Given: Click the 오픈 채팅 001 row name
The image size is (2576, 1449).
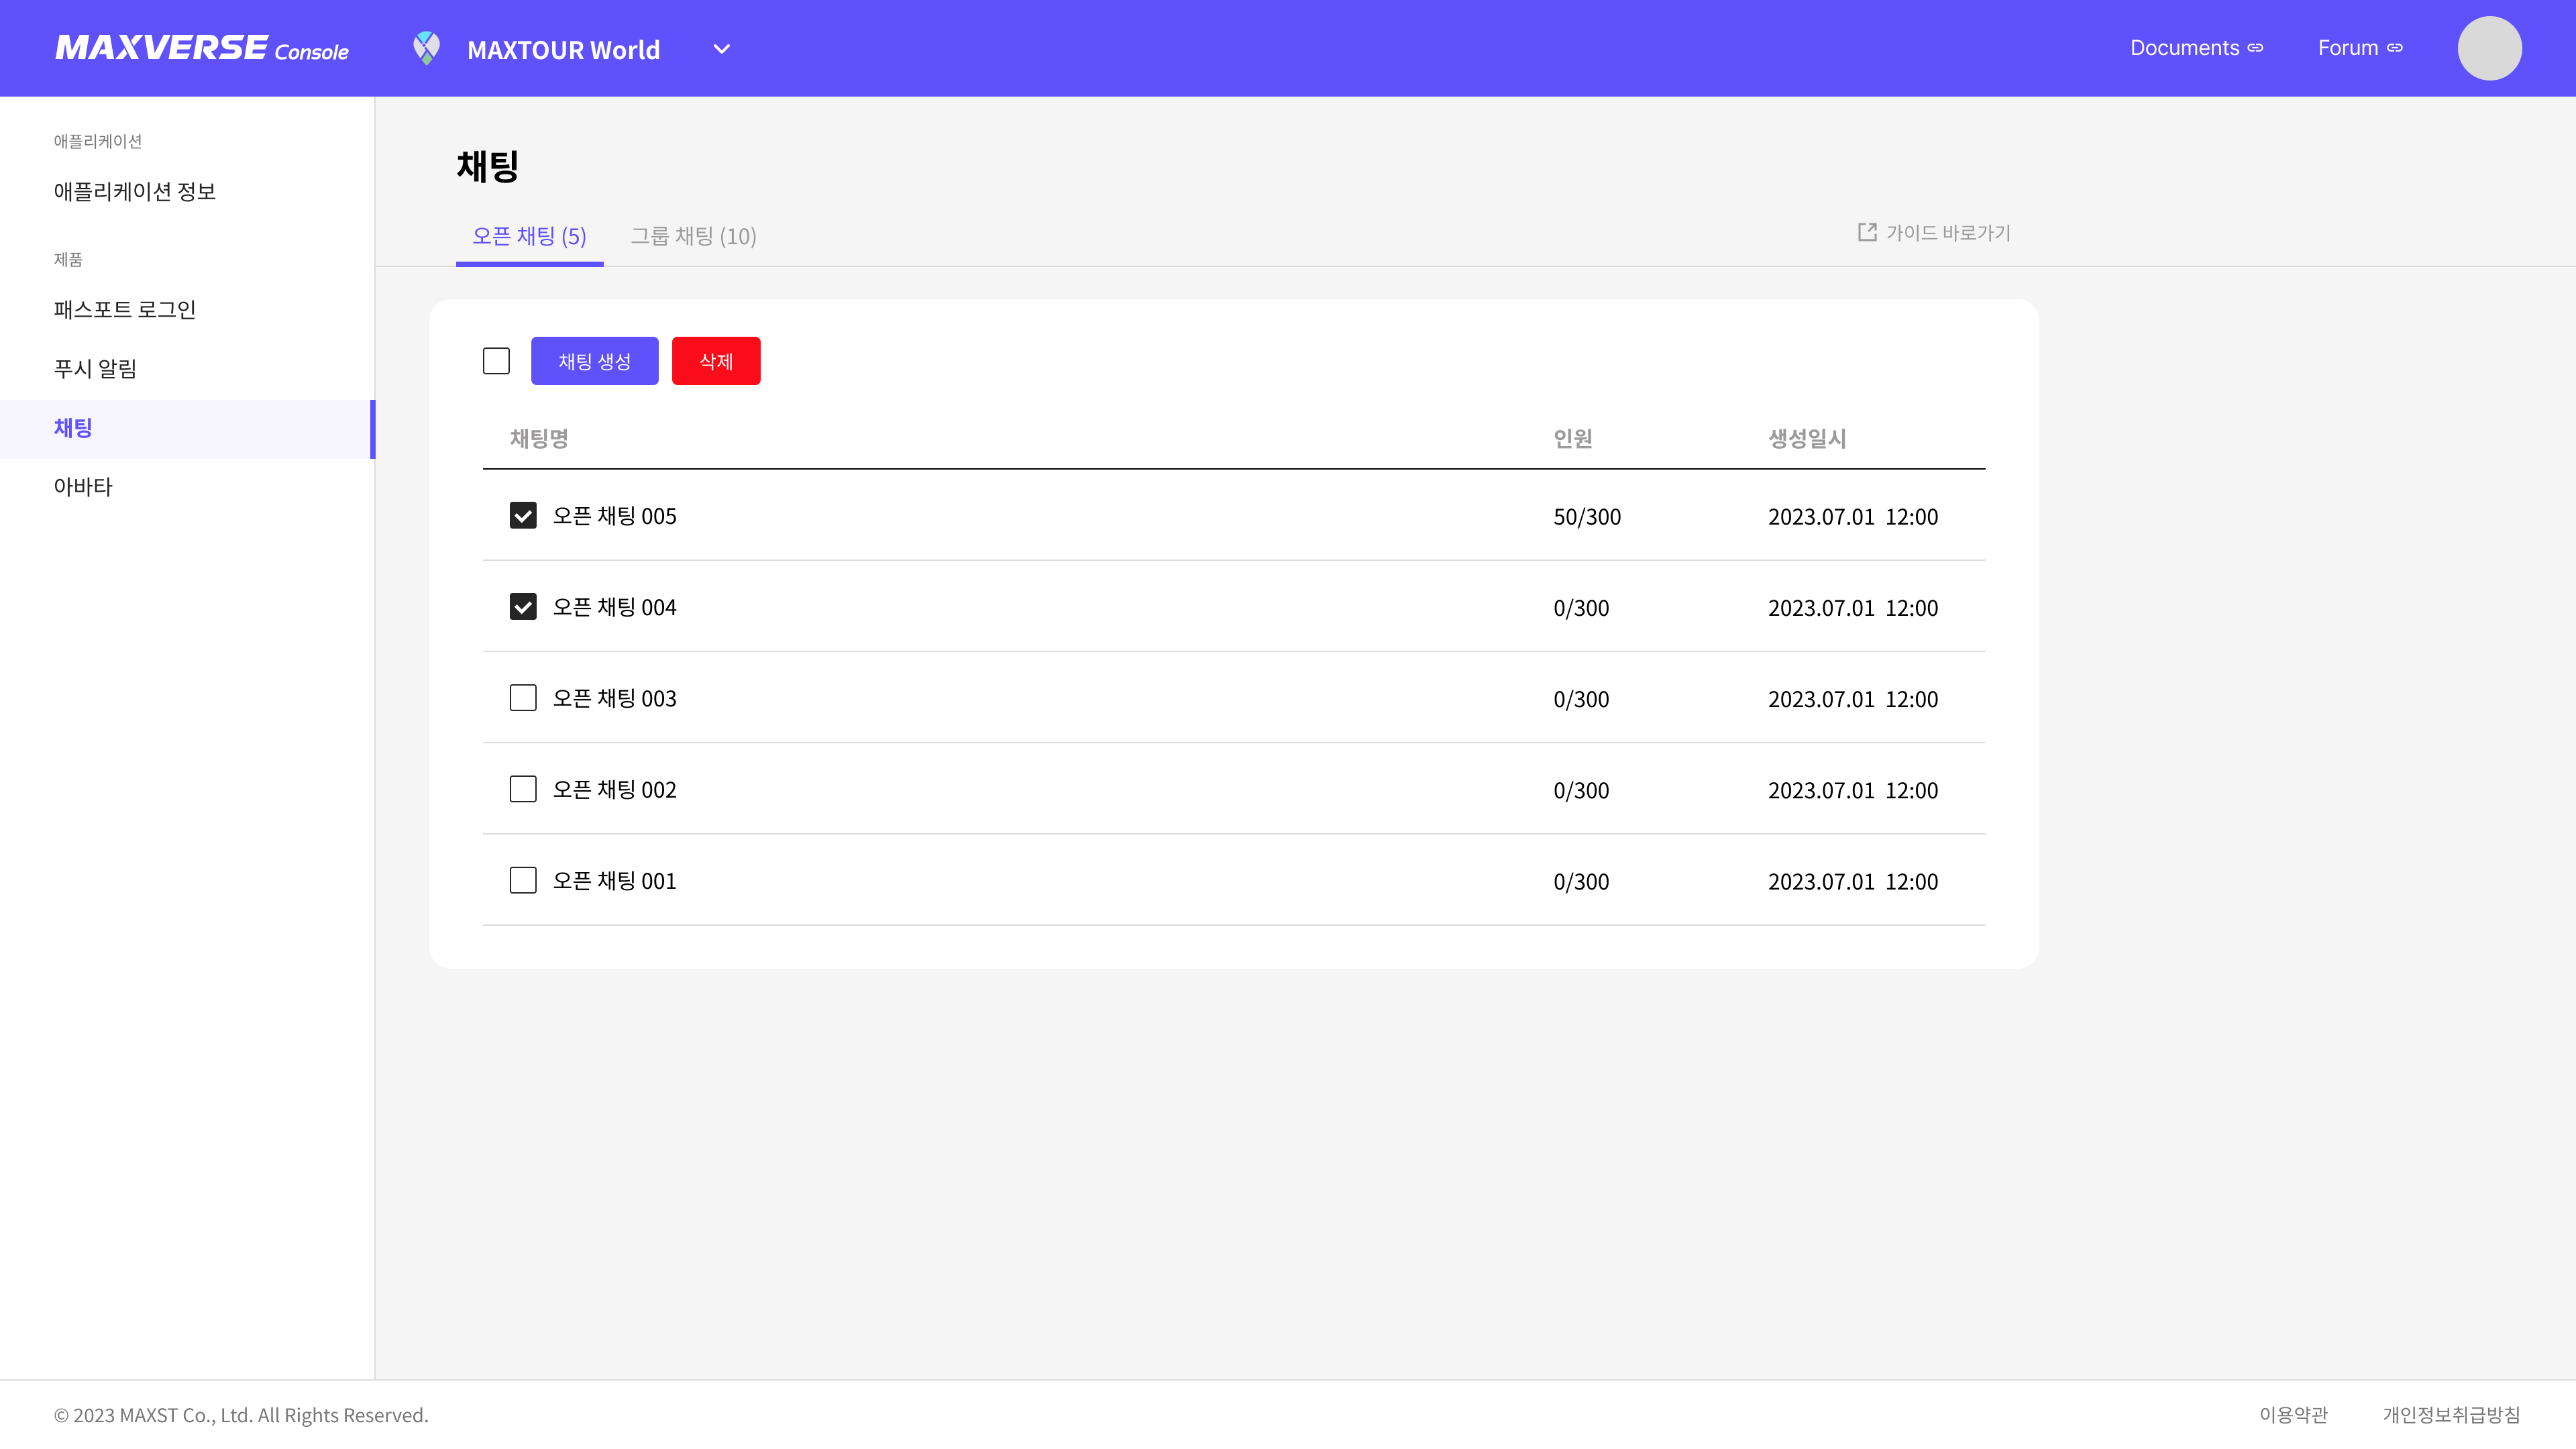Looking at the screenshot, I should pos(614,881).
